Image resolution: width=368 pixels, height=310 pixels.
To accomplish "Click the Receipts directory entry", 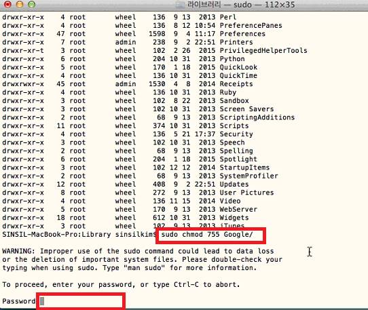I will [236, 84].
